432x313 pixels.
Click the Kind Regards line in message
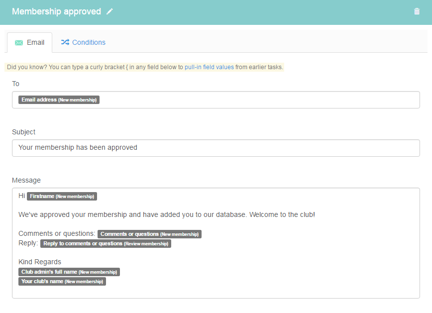pyautogui.click(x=40, y=262)
